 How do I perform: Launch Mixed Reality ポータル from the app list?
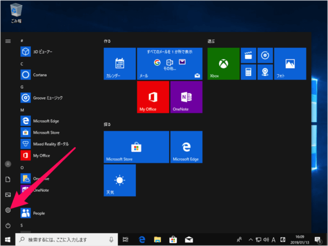pos(56,144)
